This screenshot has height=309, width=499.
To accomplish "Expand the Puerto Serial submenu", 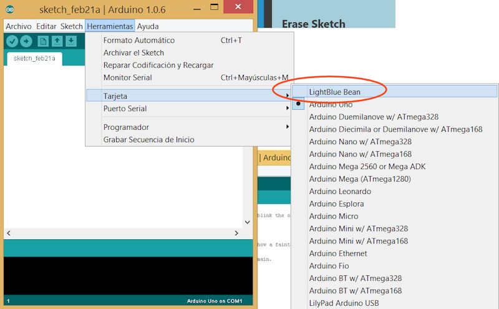I will pyautogui.click(x=189, y=109).
